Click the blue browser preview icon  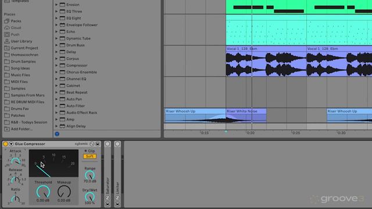(x=57, y=134)
